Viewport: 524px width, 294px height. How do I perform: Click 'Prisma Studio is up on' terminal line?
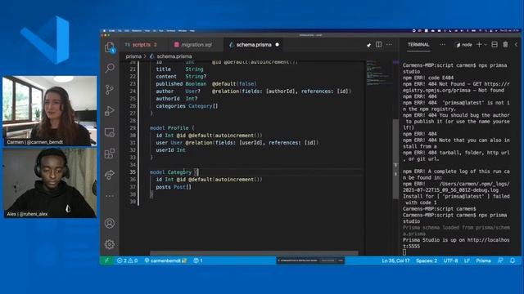(456, 243)
